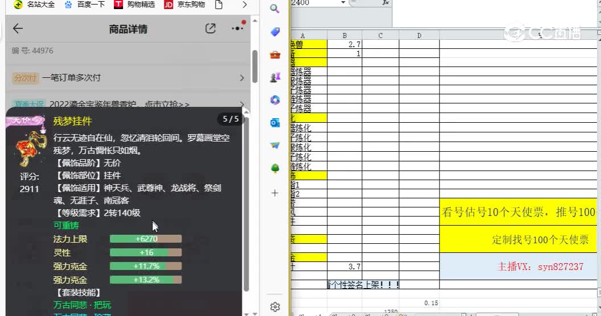Open the 京东购物 bookmark

(185, 5)
